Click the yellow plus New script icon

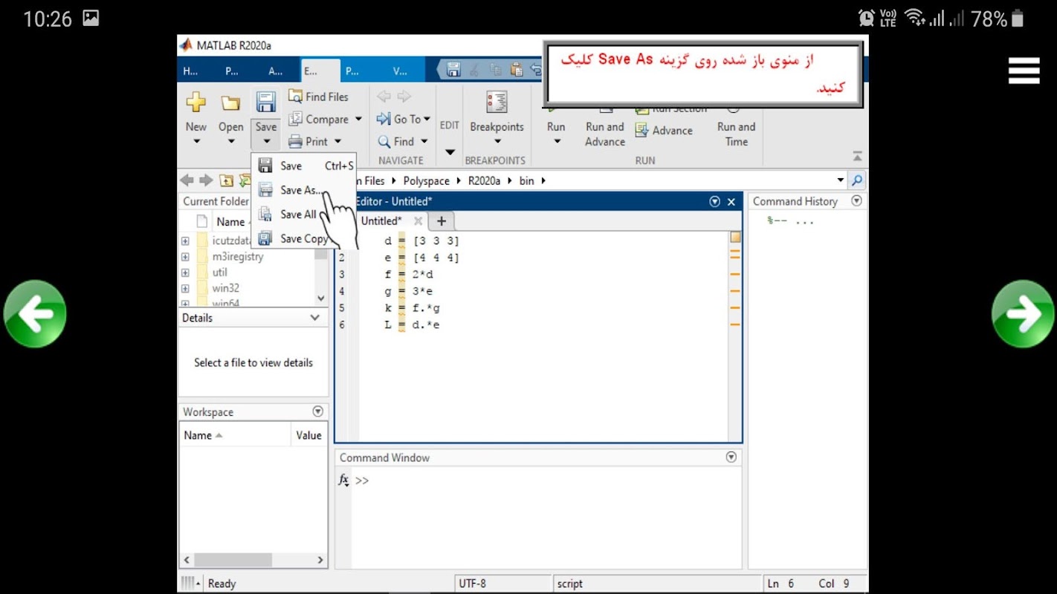(195, 102)
